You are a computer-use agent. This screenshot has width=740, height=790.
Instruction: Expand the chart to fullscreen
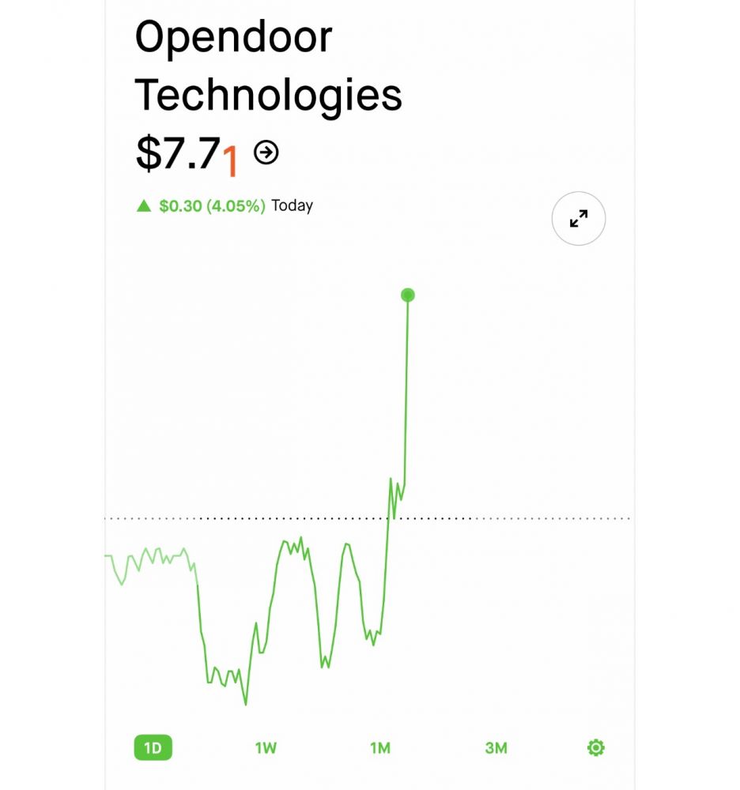point(579,219)
